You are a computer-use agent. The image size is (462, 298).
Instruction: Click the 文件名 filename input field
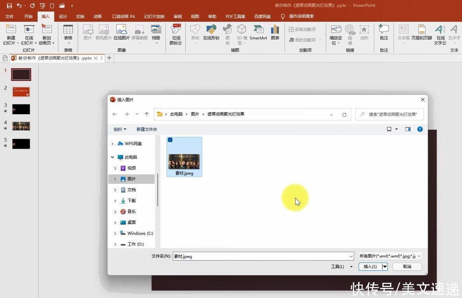click(263, 256)
